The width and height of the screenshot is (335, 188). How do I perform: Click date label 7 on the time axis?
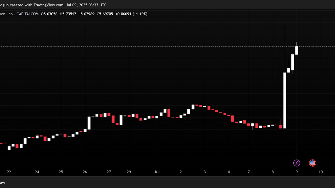[x=249, y=172]
